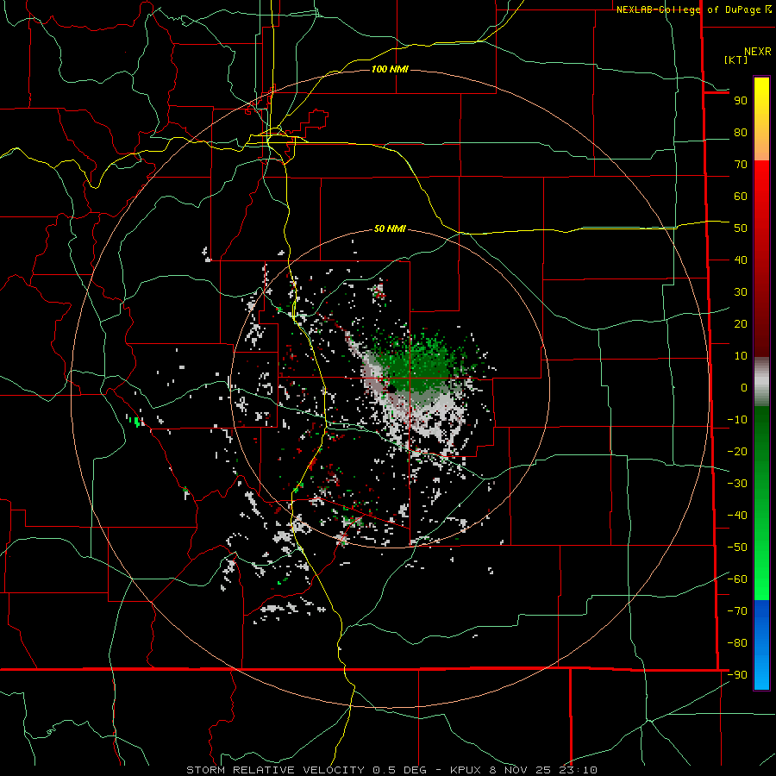The width and height of the screenshot is (776, 776).
Task: Click the -40 value on the color scale
Action: coord(737,516)
